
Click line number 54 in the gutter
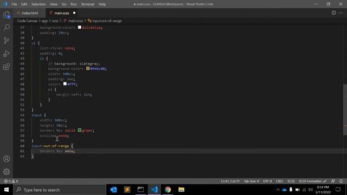coord(22,115)
